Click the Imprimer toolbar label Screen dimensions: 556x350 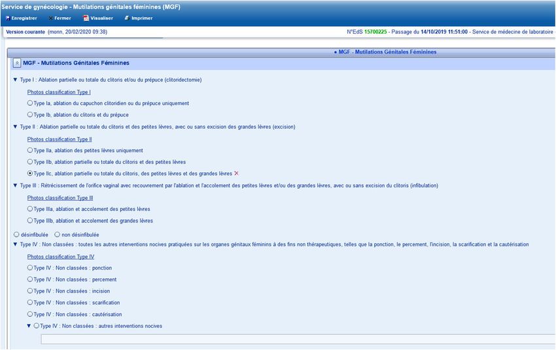click(142, 18)
